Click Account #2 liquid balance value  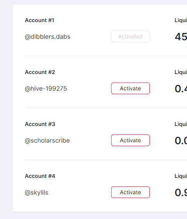[181, 89]
